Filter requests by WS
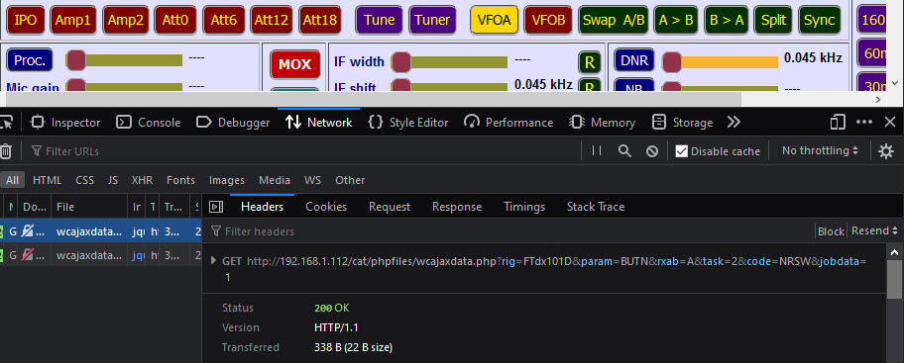The image size is (904, 363). coord(312,180)
